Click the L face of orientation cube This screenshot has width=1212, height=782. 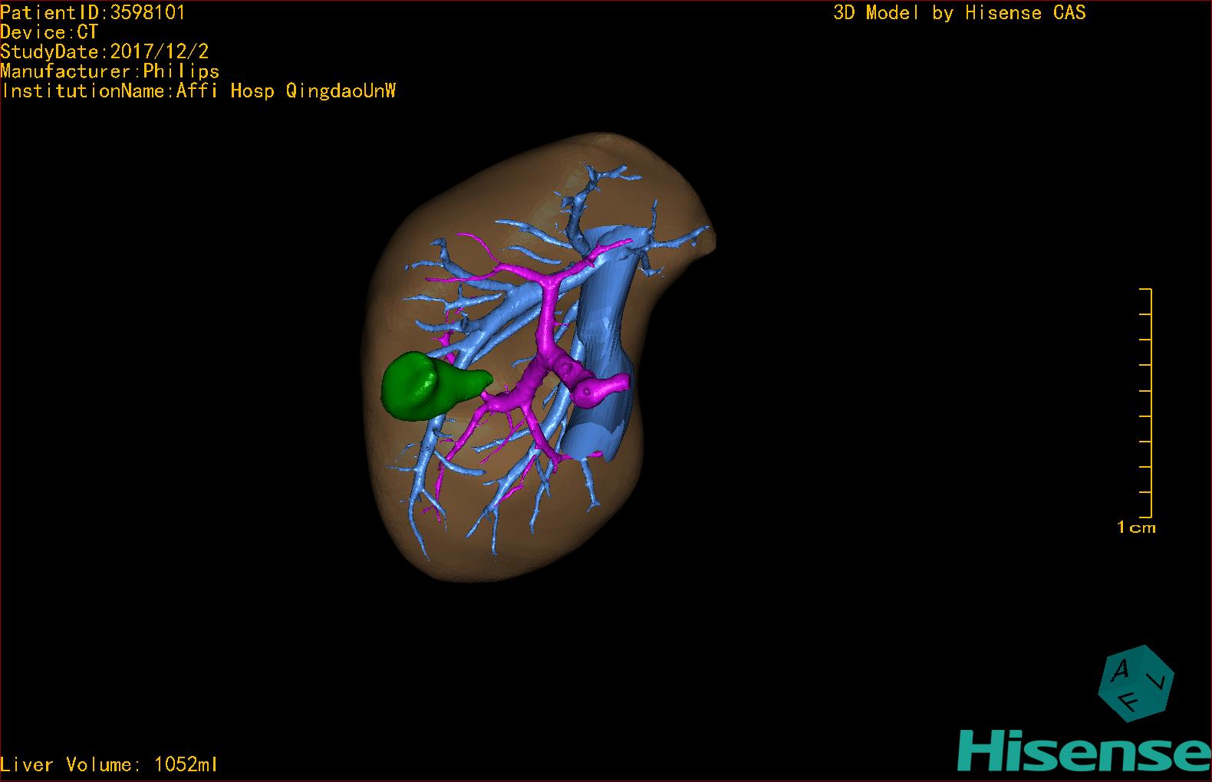[x=1161, y=680]
